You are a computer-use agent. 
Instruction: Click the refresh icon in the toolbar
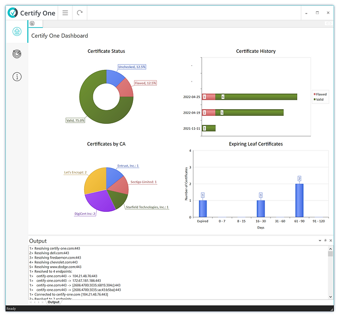[x=80, y=13]
